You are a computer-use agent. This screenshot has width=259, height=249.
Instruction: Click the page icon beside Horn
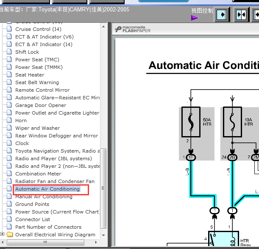pos(9,120)
